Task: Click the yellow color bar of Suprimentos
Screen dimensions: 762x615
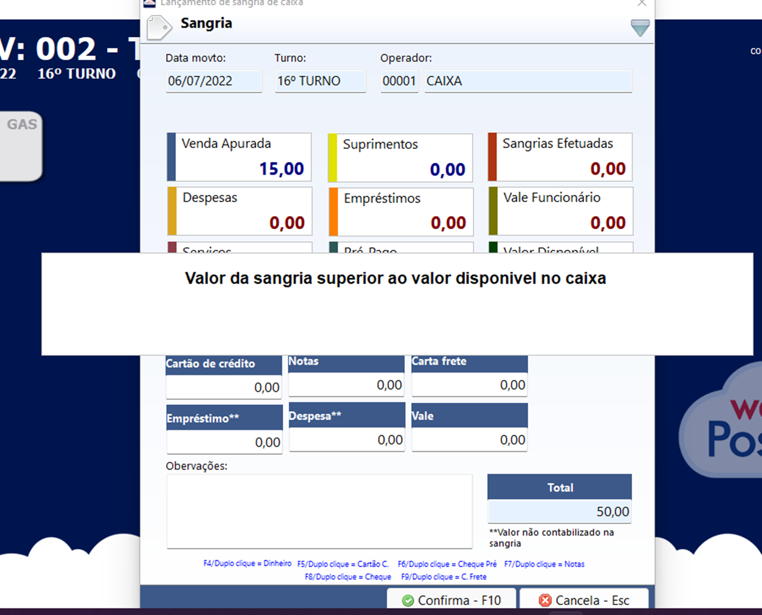Action: pos(332,158)
